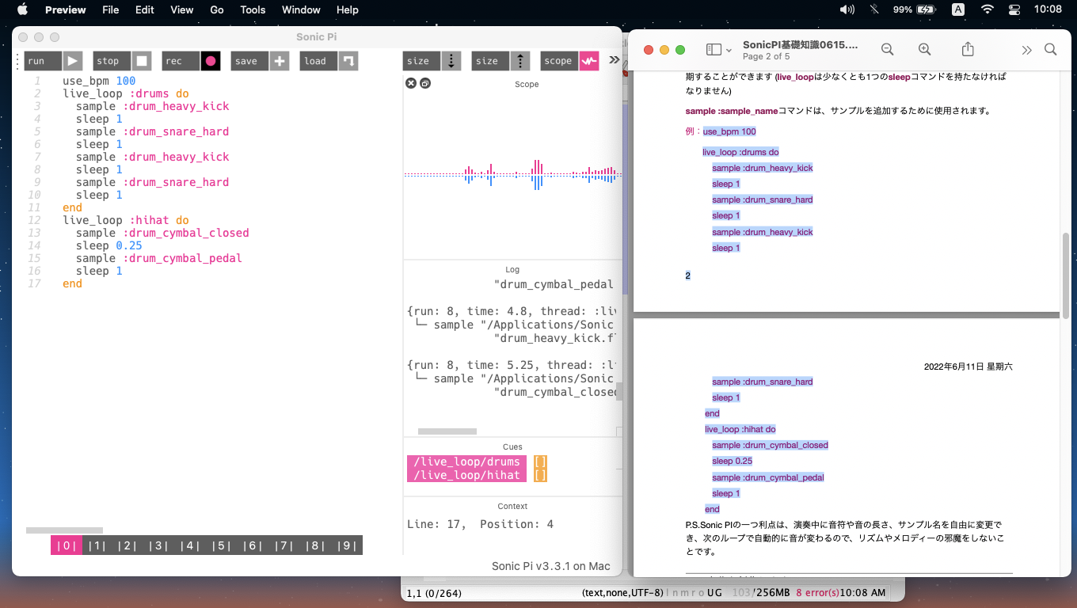This screenshot has width=1077, height=608.
Task: Show more Preview toolbar items chevrons
Action: (x=1026, y=50)
